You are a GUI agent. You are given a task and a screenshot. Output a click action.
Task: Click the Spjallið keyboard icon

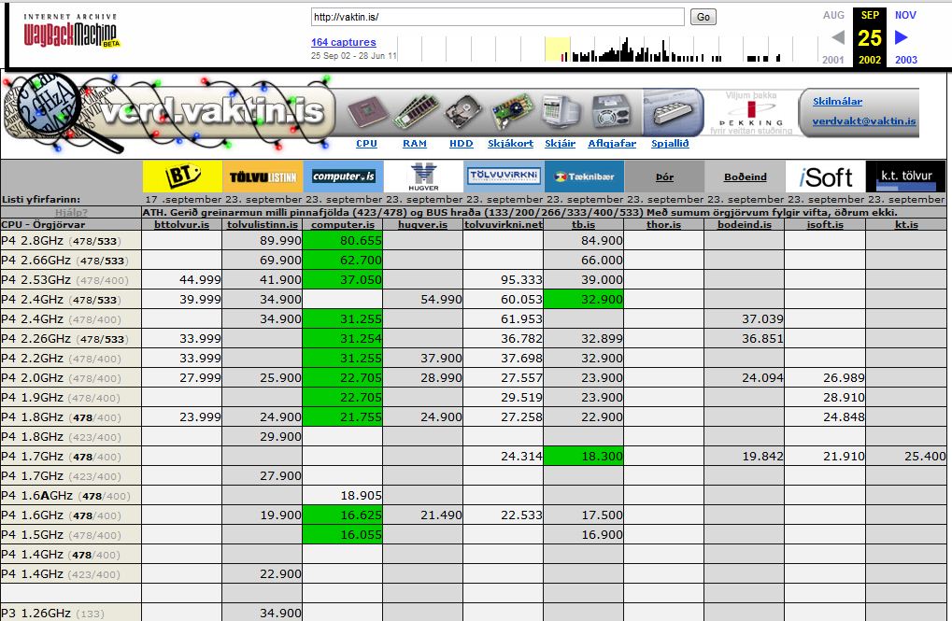coord(671,113)
